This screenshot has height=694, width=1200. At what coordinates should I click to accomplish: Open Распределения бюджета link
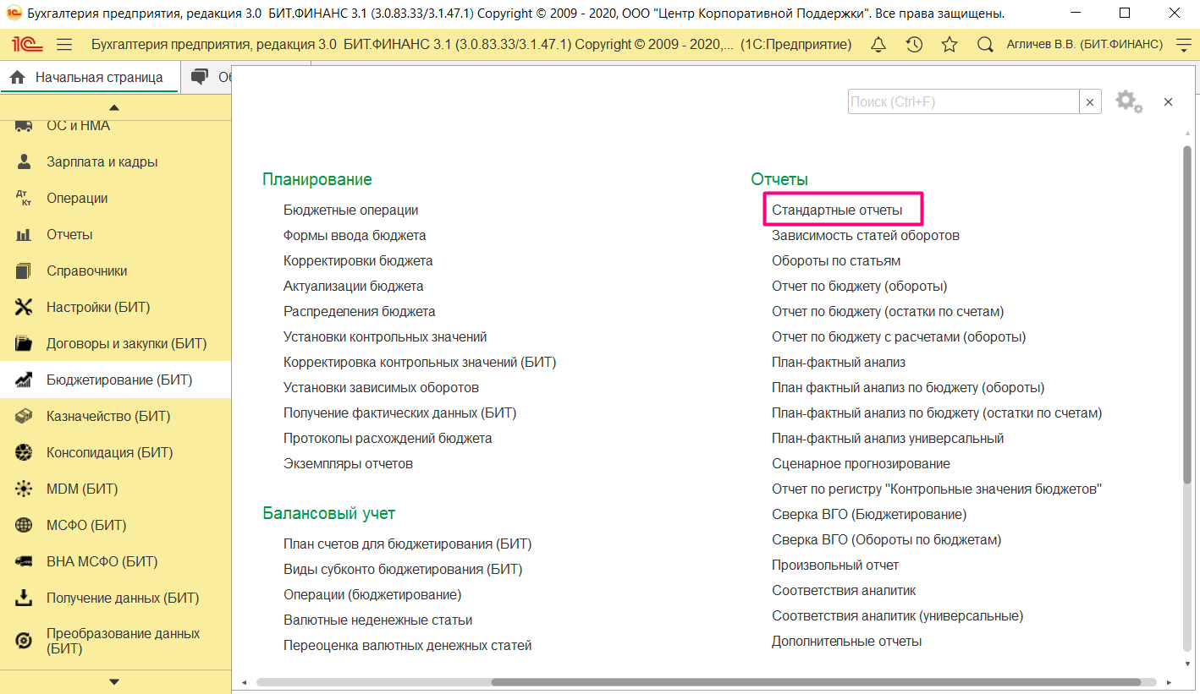[x=360, y=311]
